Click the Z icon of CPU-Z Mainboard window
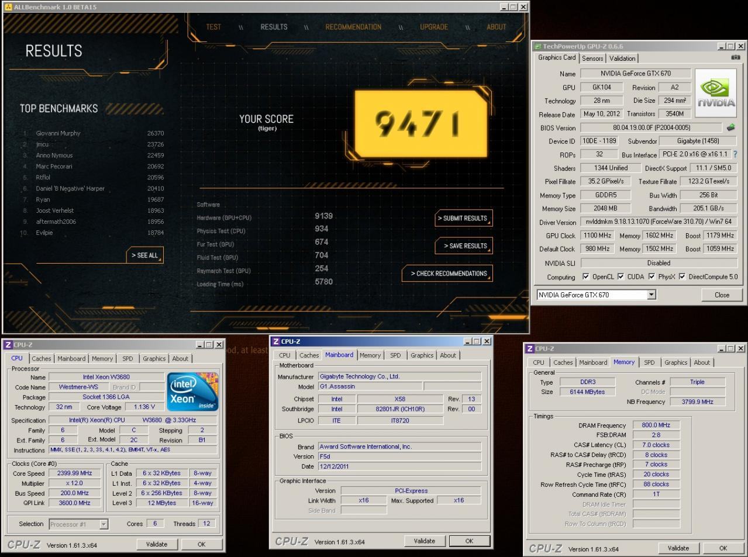The height and width of the screenshot is (557, 748). pyautogui.click(x=275, y=341)
